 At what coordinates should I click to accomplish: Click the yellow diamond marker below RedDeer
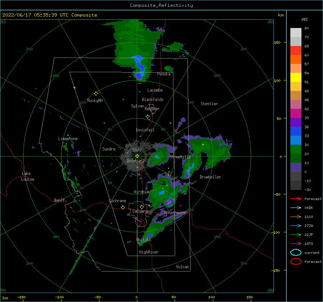[148, 117]
